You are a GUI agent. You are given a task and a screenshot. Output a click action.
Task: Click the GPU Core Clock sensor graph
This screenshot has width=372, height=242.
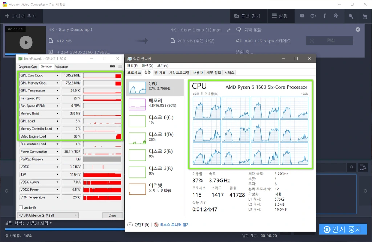pyautogui.click(x=102, y=75)
